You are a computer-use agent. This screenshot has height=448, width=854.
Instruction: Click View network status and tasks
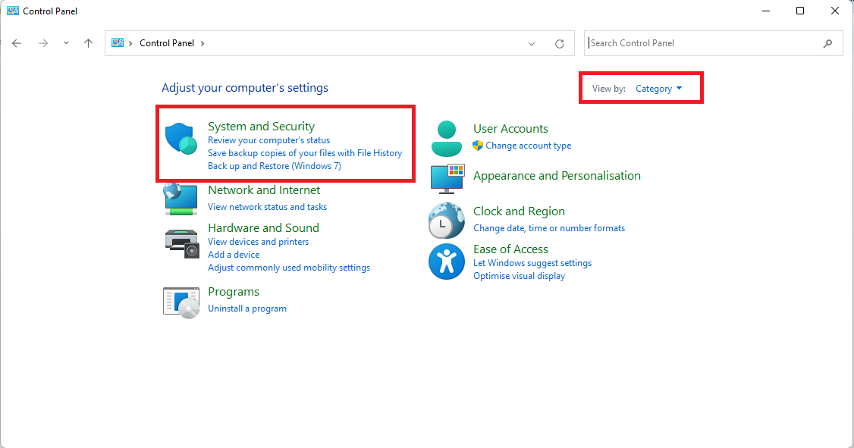[x=268, y=206]
